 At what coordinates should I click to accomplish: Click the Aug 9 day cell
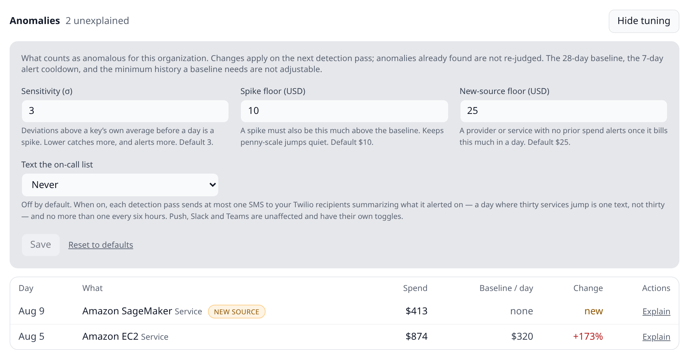click(x=32, y=311)
